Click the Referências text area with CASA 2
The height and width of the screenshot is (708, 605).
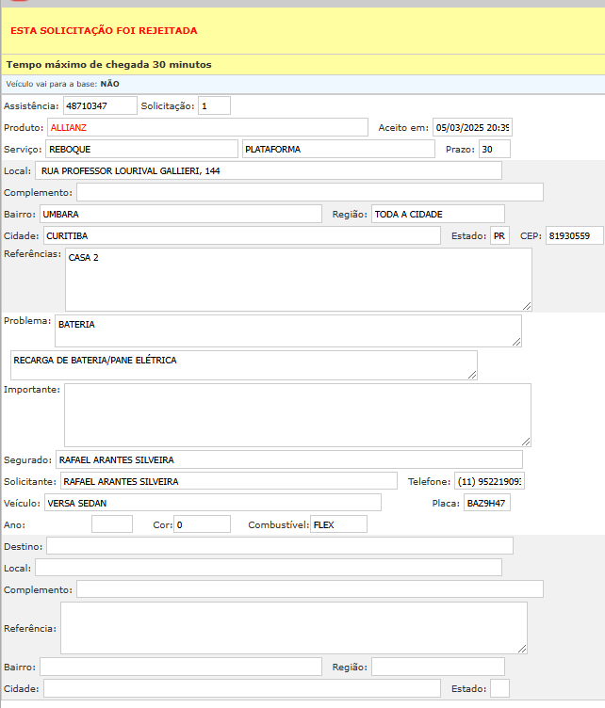tap(298, 279)
